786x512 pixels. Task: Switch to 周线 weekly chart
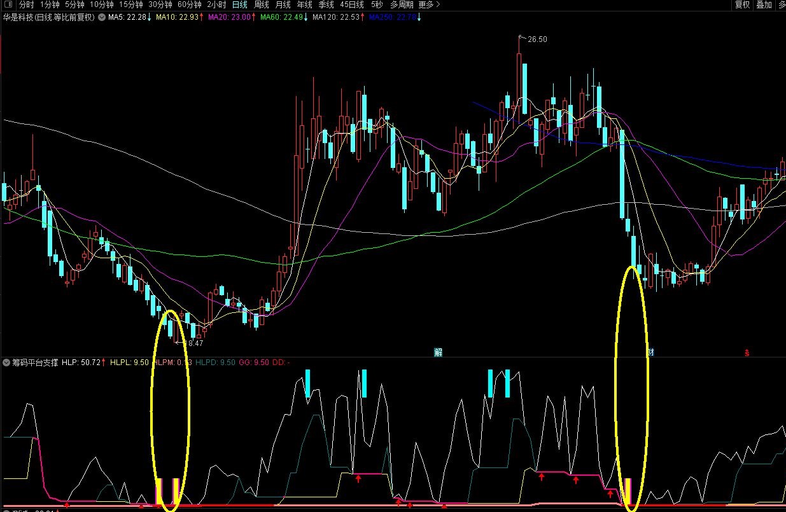pos(262,4)
